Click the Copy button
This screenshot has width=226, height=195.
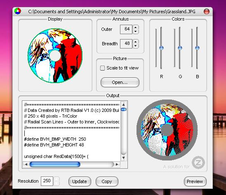click(x=107, y=181)
